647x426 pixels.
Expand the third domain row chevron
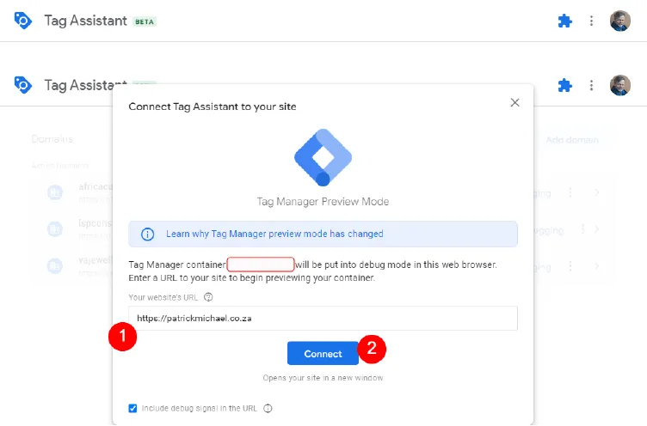(x=596, y=266)
